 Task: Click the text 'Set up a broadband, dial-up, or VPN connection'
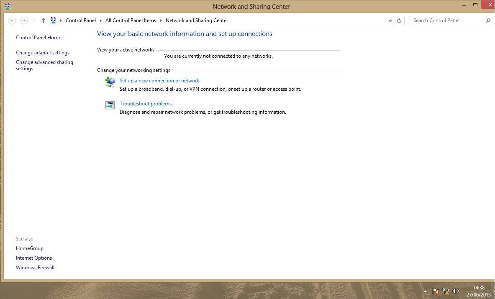[173, 89]
